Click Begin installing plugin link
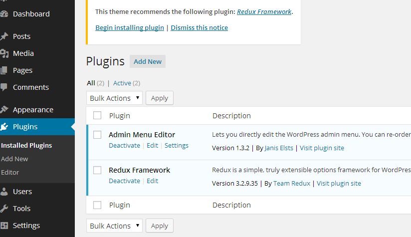The height and width of the screenshot is (237, 411). 130,28
